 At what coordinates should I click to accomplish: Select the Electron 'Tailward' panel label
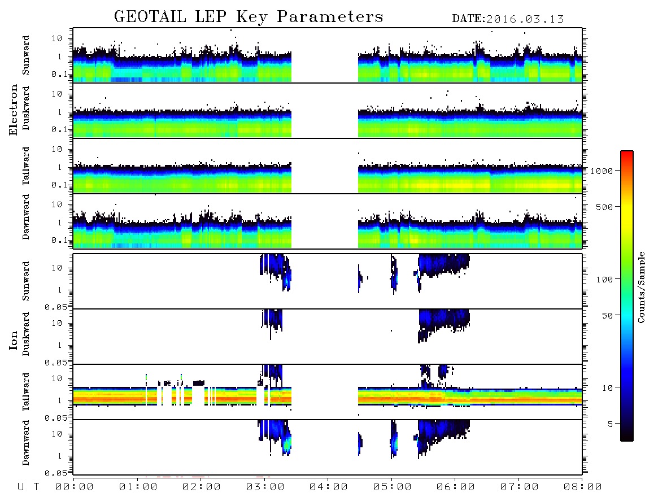coord(26,166)
